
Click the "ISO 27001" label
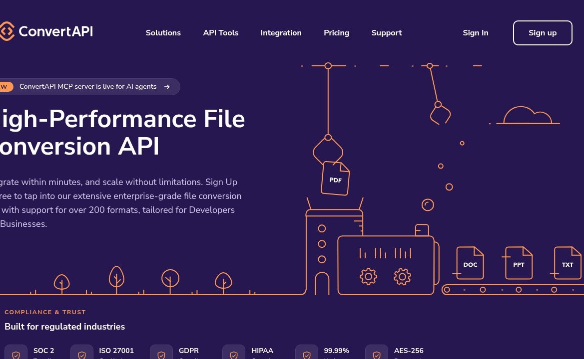click(x=116, y=351)
